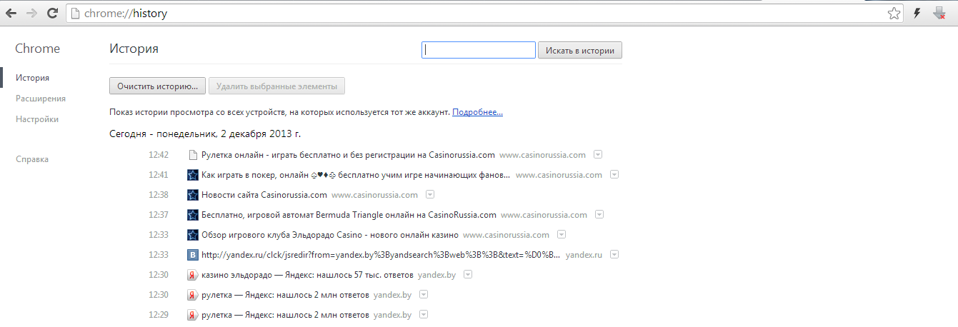This screenshot has width=958, height=327.
Task: Click the VK favicon of the yandex.ru/clck entry
Action: 192,255
